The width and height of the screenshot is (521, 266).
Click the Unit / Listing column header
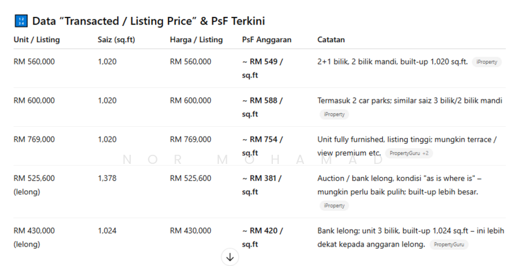[x=36, y=40]
